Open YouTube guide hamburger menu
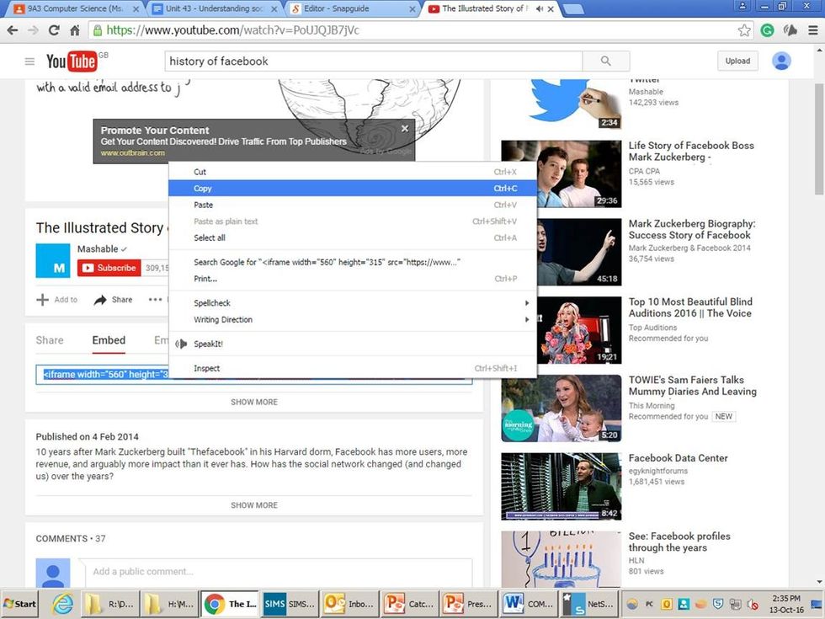This screenshot has height=619, width=825. point(29,61)
